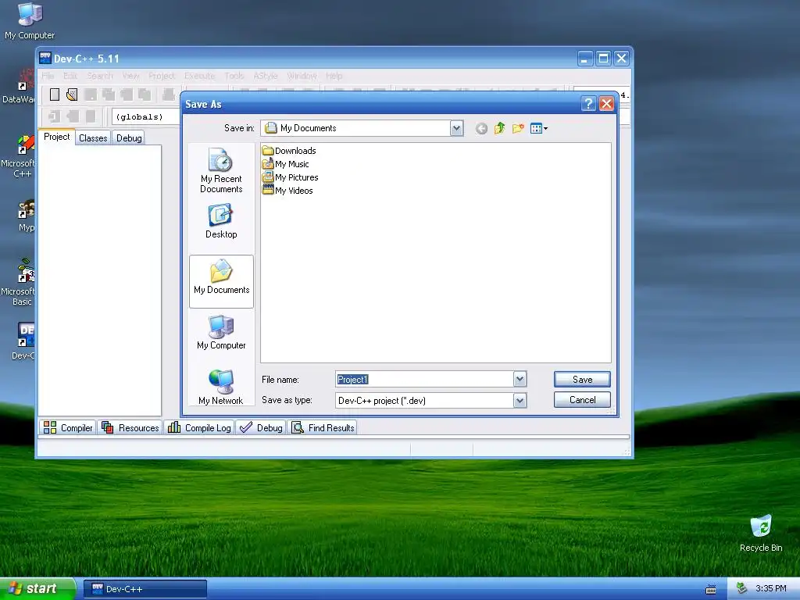800x600 pixels.
Task: Select My Recent Documents in places bar
Action: [x=221, y=171]
